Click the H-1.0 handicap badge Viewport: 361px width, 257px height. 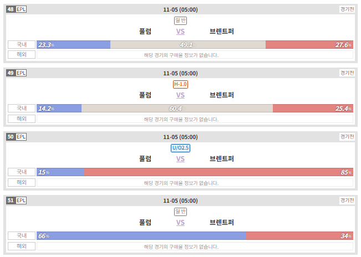point(180,84)
